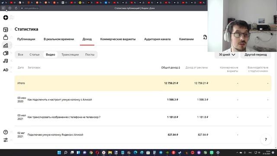This screenshot has width=277, height=156.
Task: Click the floating question mark help button
Action: coord(266,140)
